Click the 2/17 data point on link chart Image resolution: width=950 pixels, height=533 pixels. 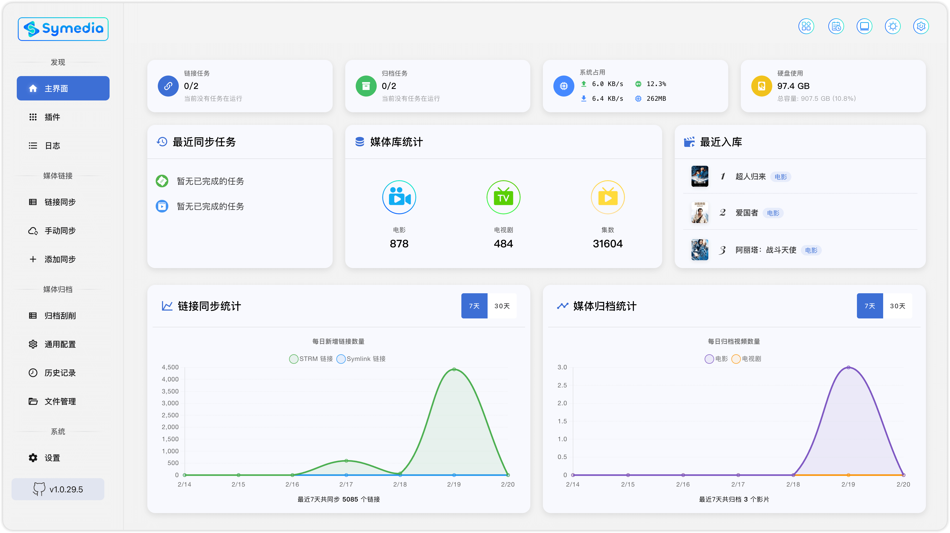[x=346, y=461]
